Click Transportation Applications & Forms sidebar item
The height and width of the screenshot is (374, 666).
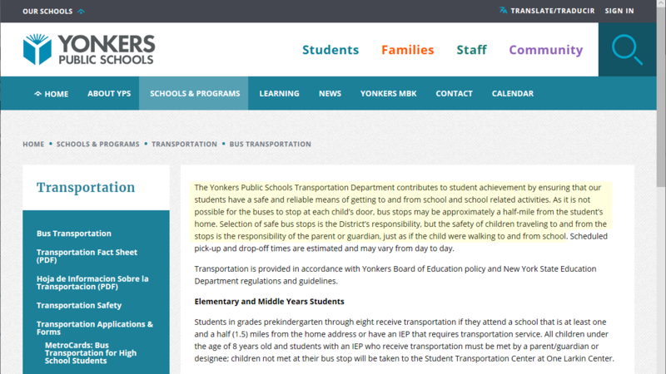(x=94, y=328)
